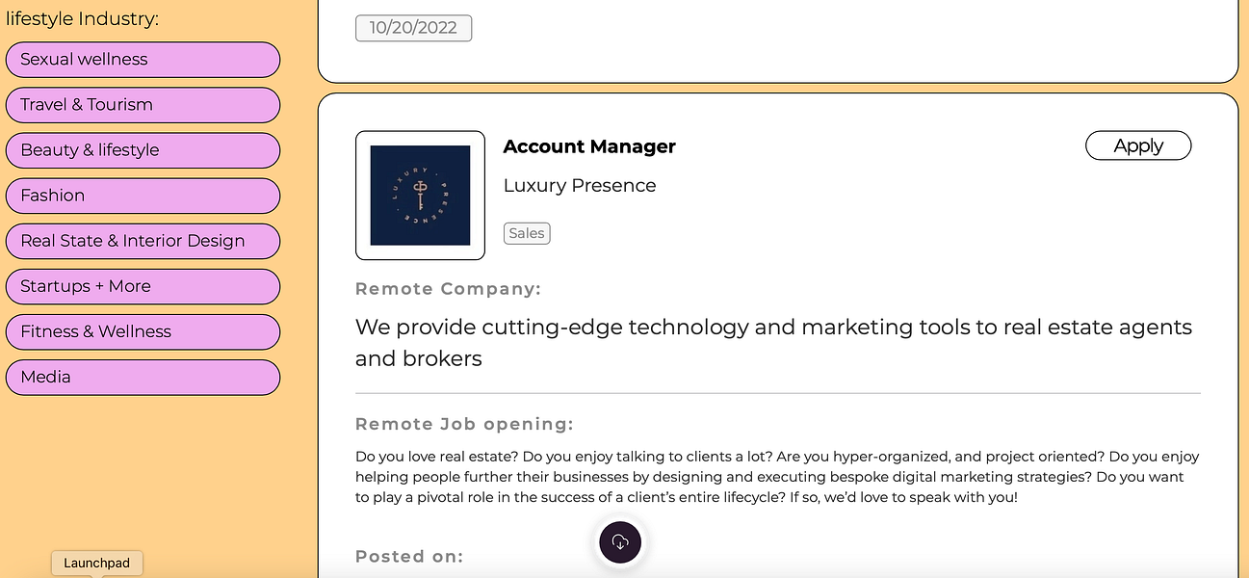This screenshot has width=1249, height=578.
Task: Click the Luxury Presence logo thumbnail
Action: (x=420, y=196)
